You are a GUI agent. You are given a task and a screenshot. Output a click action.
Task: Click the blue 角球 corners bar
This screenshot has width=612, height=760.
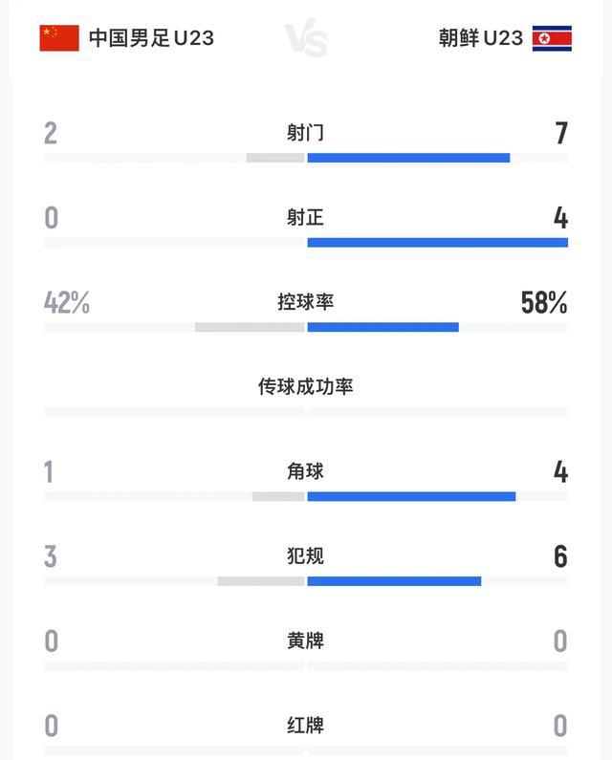(411, 496)
